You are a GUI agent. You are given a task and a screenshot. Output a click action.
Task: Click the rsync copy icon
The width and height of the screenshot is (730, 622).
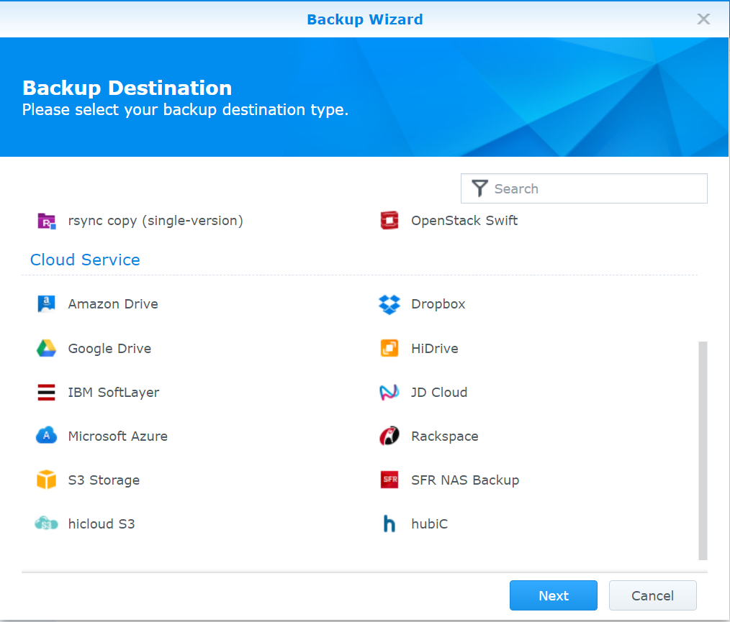[x=46, y=221]
